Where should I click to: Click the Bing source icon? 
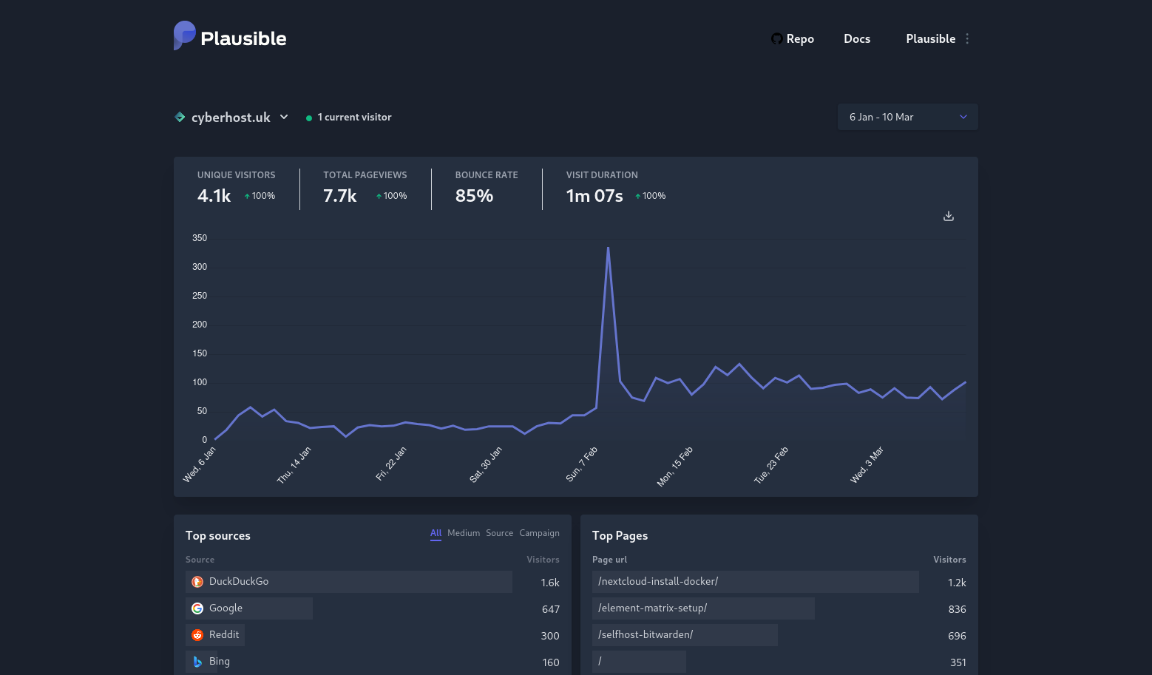pyautogui.click(x=197, y=662)
